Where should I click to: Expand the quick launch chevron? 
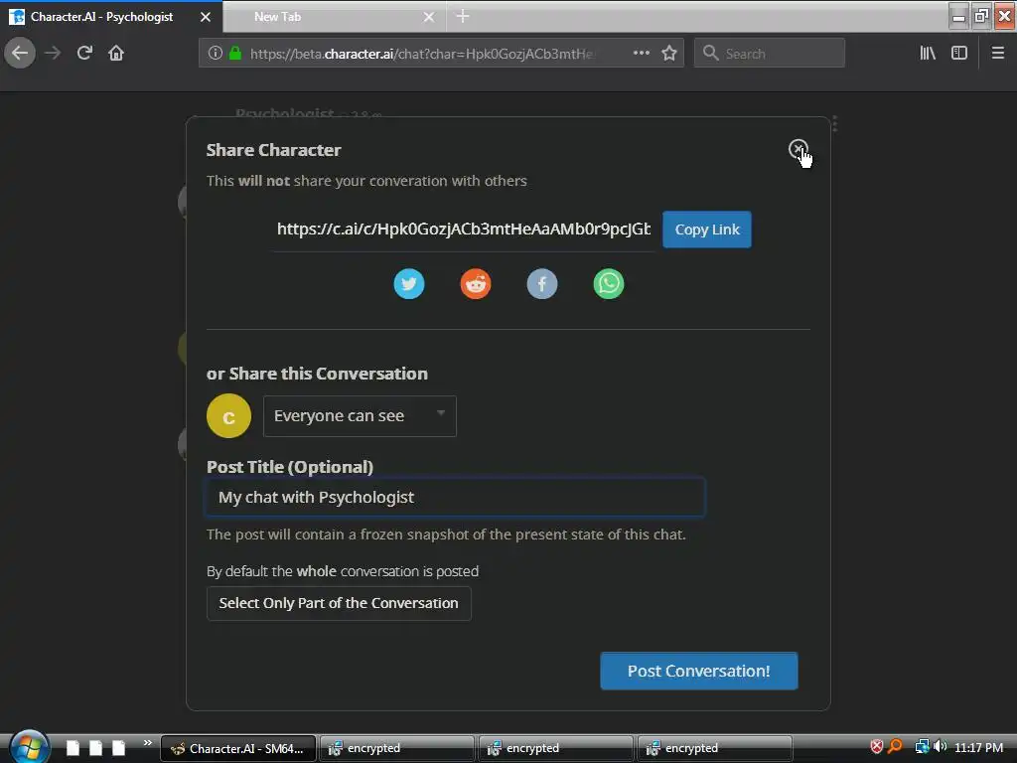(148, 742)
